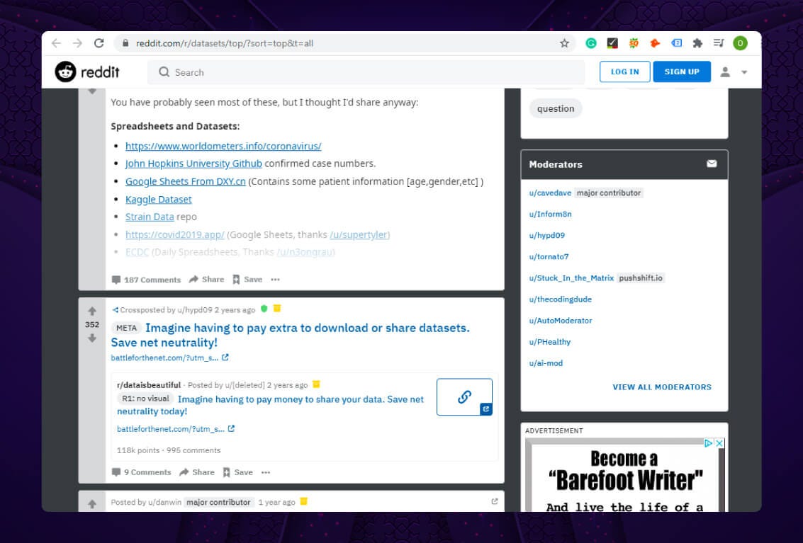Open the user account dropdown menu
803x543 pixels.
pos(734,72)
